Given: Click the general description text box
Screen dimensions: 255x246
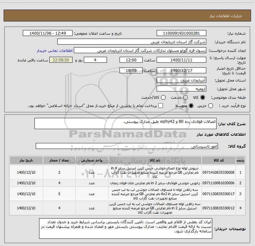Looking at the screenshot, I should coord(126,123).
